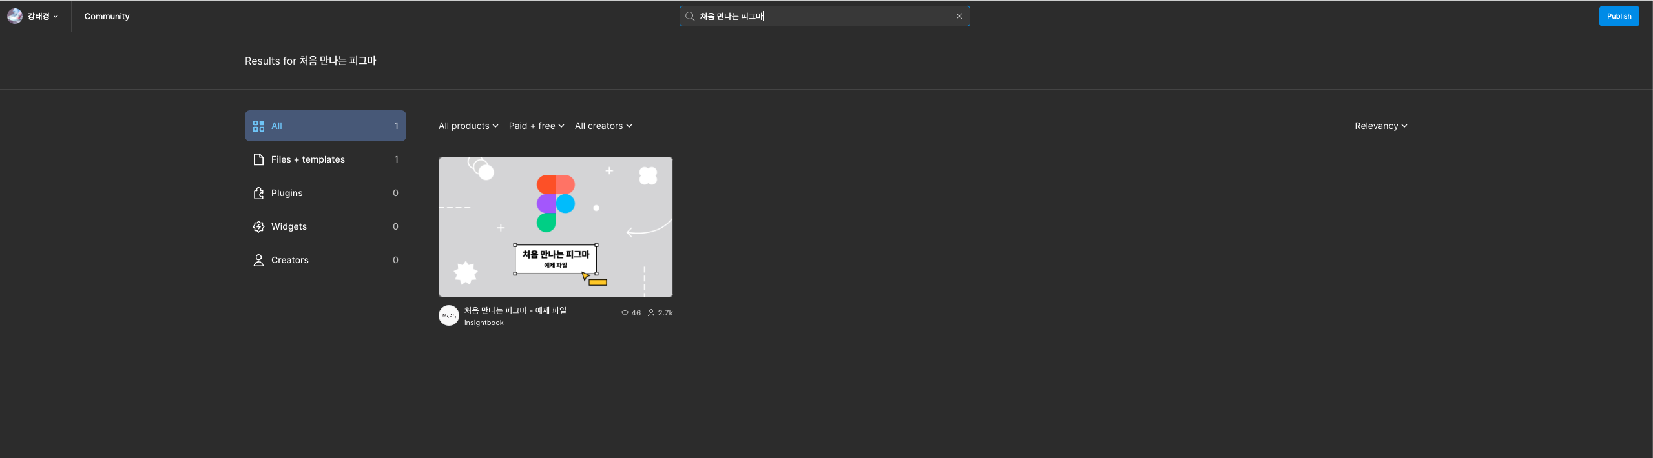Click the 46 likes count
Screen dimensions: 1653x458
click(x=636, y=313)
